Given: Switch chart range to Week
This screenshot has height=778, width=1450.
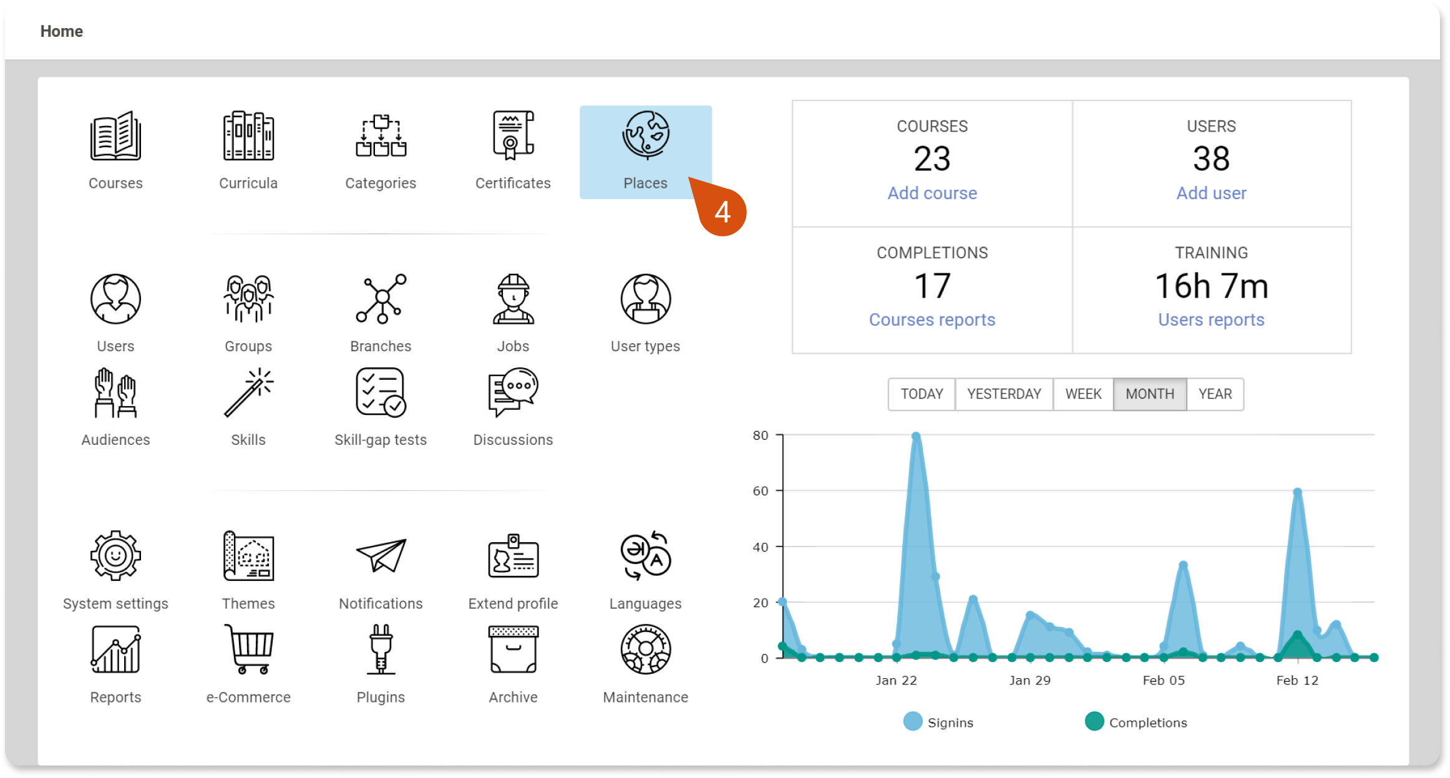Looking at the screenshot, I should pyautogui.click(x=1083, y=394).
